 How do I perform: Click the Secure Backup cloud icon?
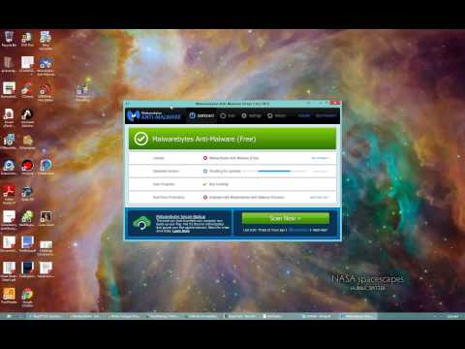coord(141,223)
